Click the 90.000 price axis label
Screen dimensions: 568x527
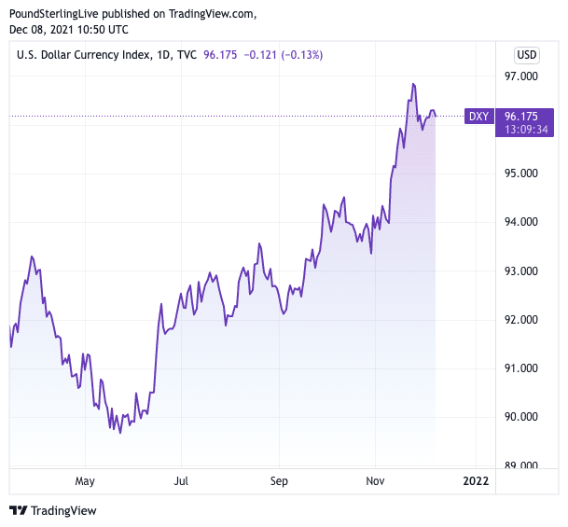[x=521, y=417]
